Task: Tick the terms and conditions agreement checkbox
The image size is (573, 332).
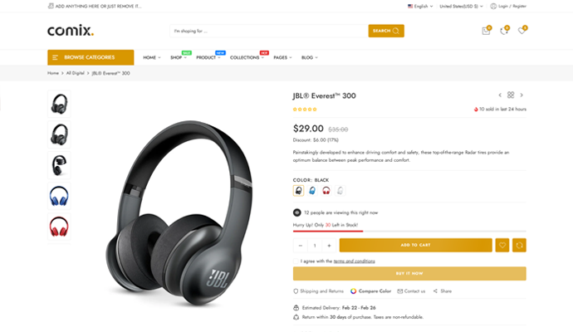Action: 296,261
